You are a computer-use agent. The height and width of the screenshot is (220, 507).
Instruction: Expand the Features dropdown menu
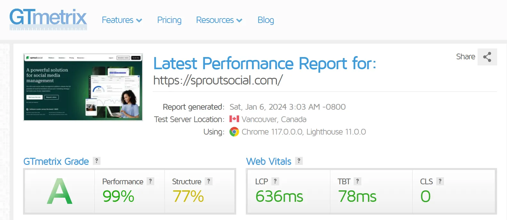click(x=122, y=20)
